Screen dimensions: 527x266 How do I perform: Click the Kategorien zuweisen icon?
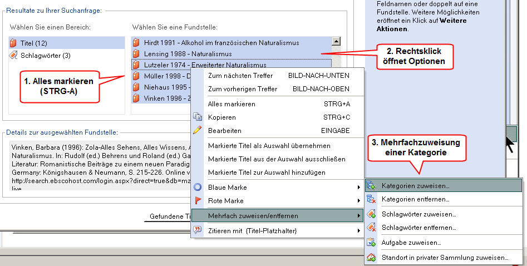[371, 186]
